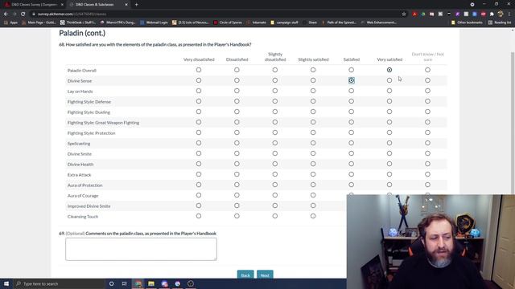The width and height of the screenshot is (515, 289).
Task: Rate Extra Attack as Satisfied
Action: point(351,174)
